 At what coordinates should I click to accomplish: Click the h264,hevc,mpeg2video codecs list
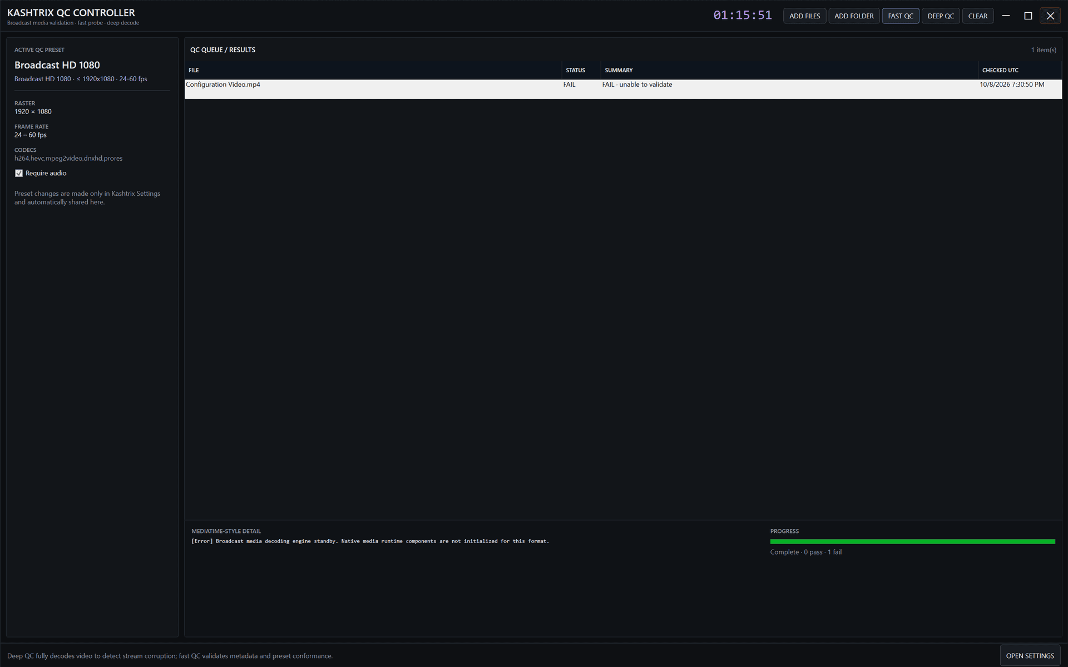click(68, 159)
